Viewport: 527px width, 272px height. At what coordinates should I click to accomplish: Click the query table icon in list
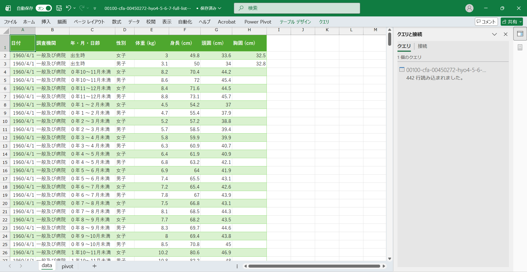click(402, 70)
